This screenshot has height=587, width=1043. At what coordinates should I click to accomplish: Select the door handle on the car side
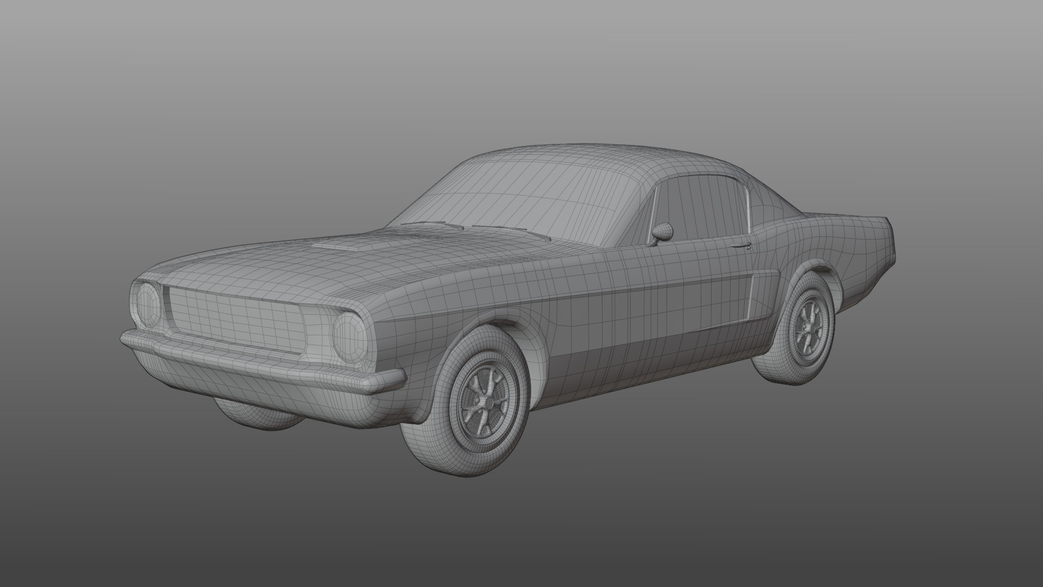742,245
